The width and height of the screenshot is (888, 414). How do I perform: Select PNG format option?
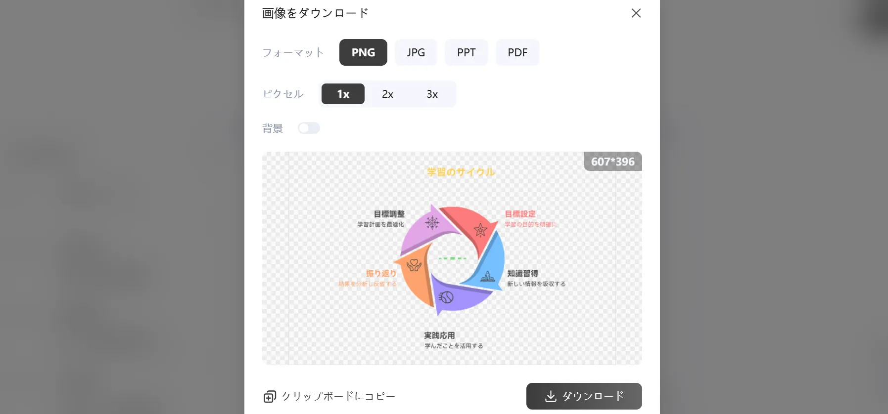363,52
